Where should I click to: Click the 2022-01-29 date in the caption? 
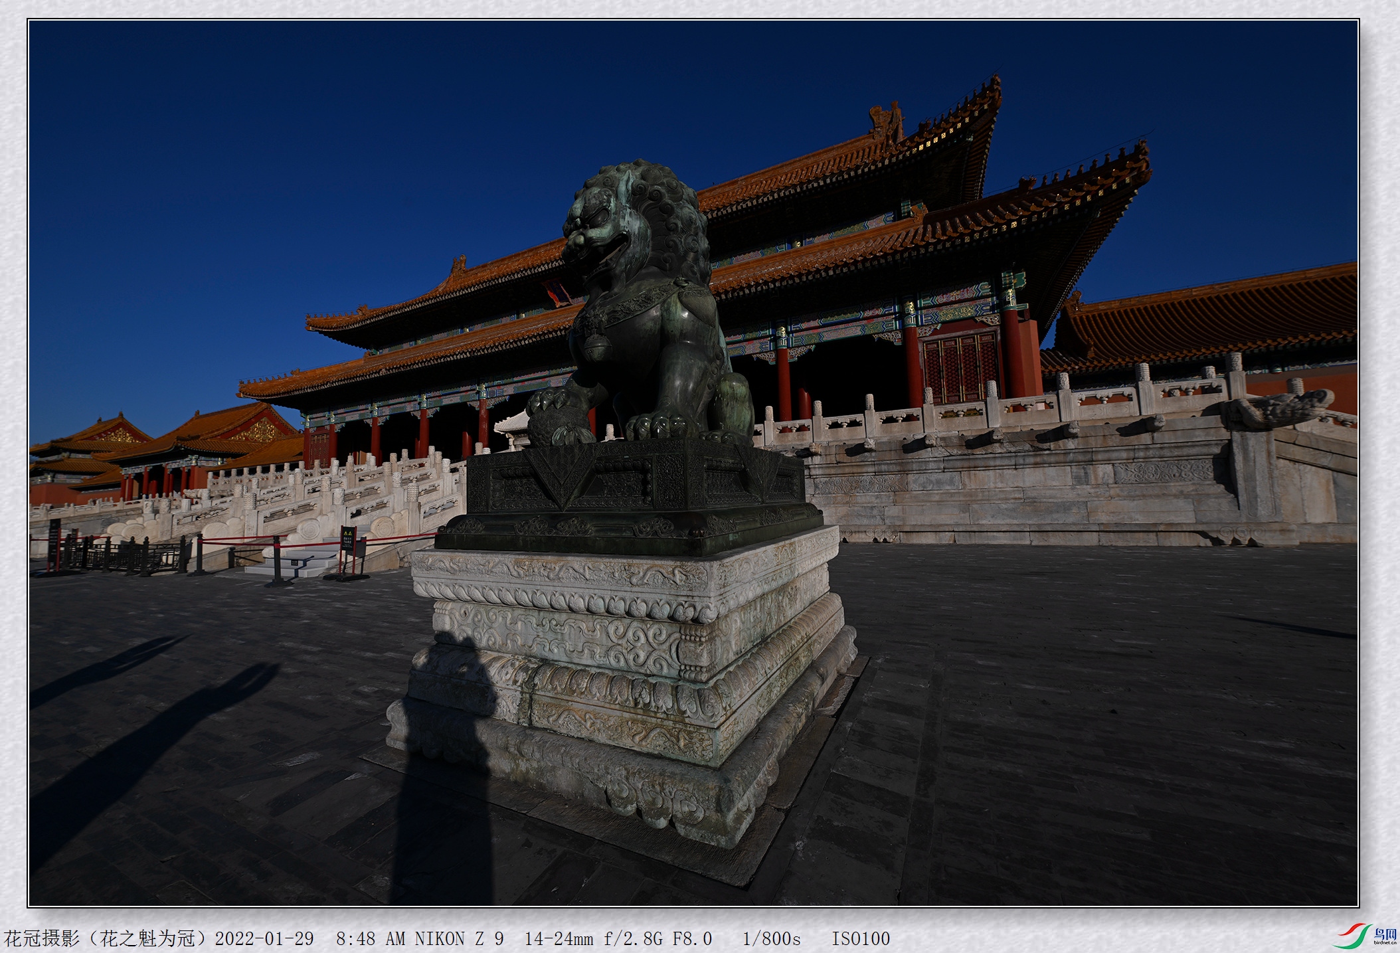[264, 938]
